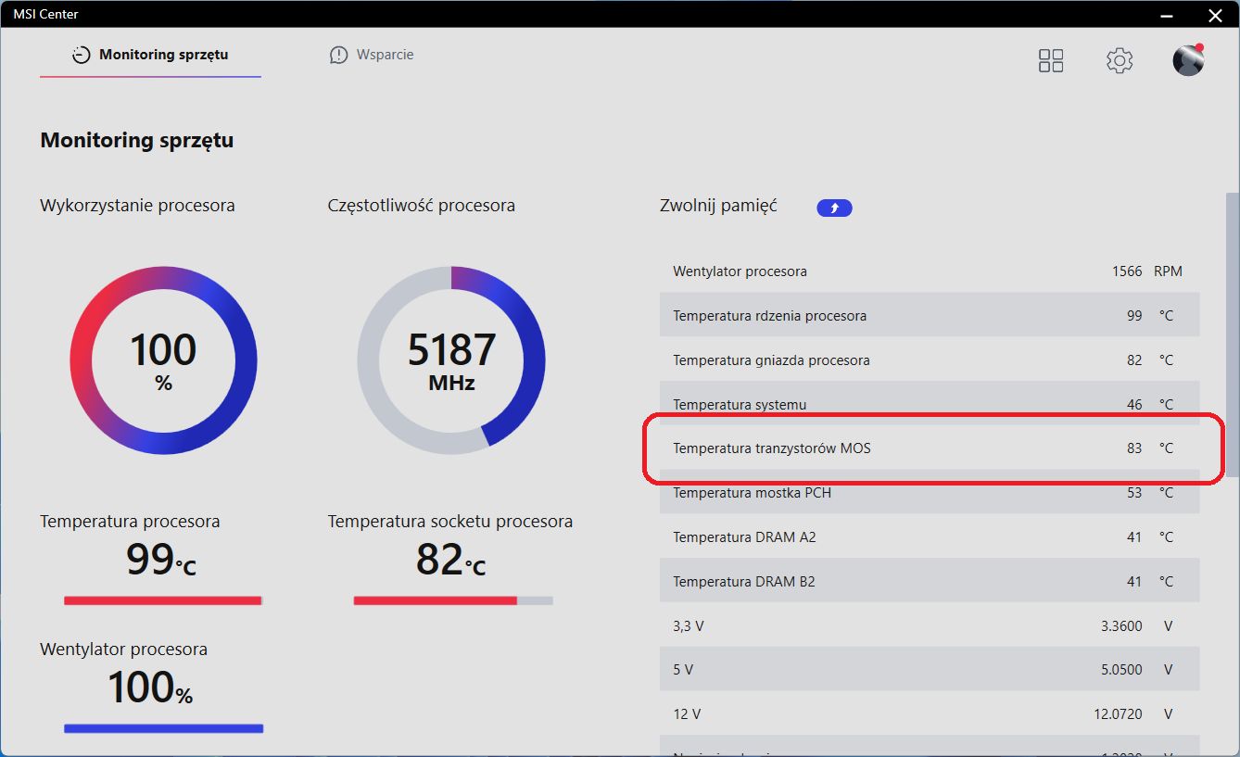Close the MSI Center window
Image resolution: width=1240 pixels, height=757 pixels.
[x=1215, y=15]
